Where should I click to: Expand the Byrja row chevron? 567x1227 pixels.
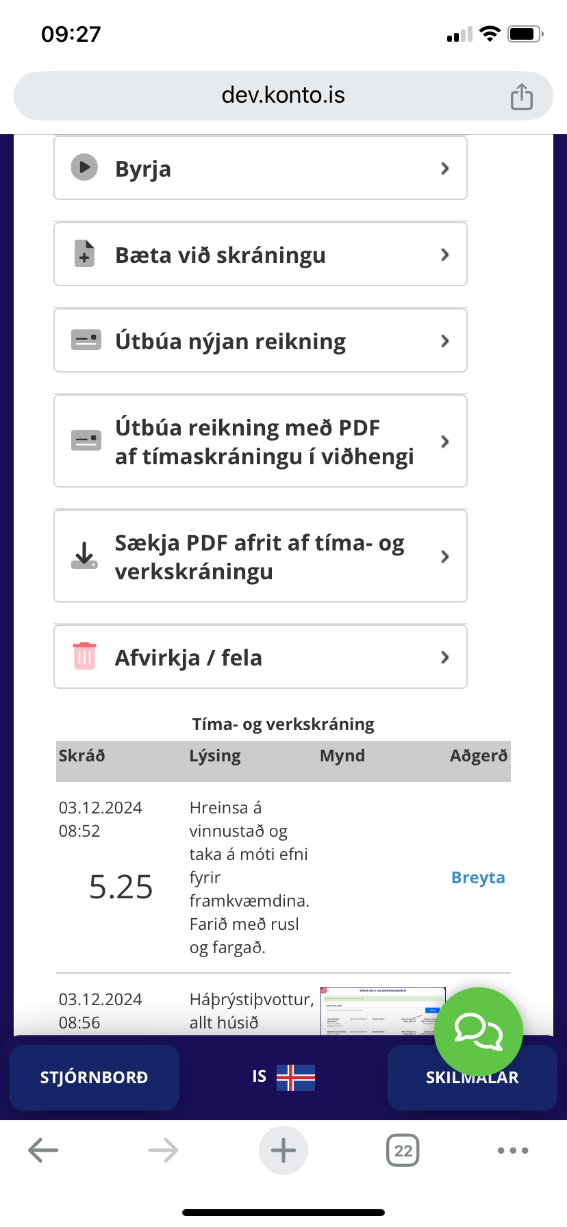click(445, 168)
